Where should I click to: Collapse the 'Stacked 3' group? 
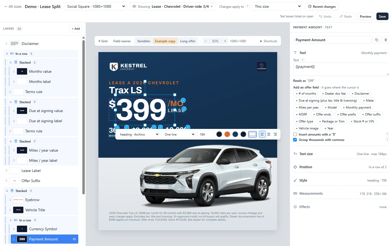tap(7, 191)
